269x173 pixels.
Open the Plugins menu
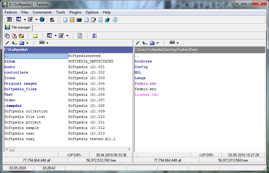pos(75,12)
